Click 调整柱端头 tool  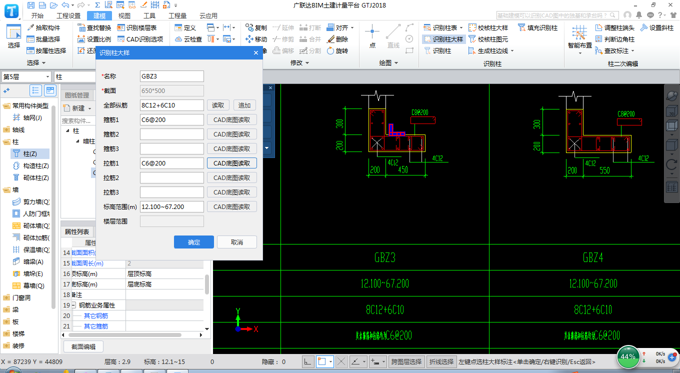click(x=615, y=27)
